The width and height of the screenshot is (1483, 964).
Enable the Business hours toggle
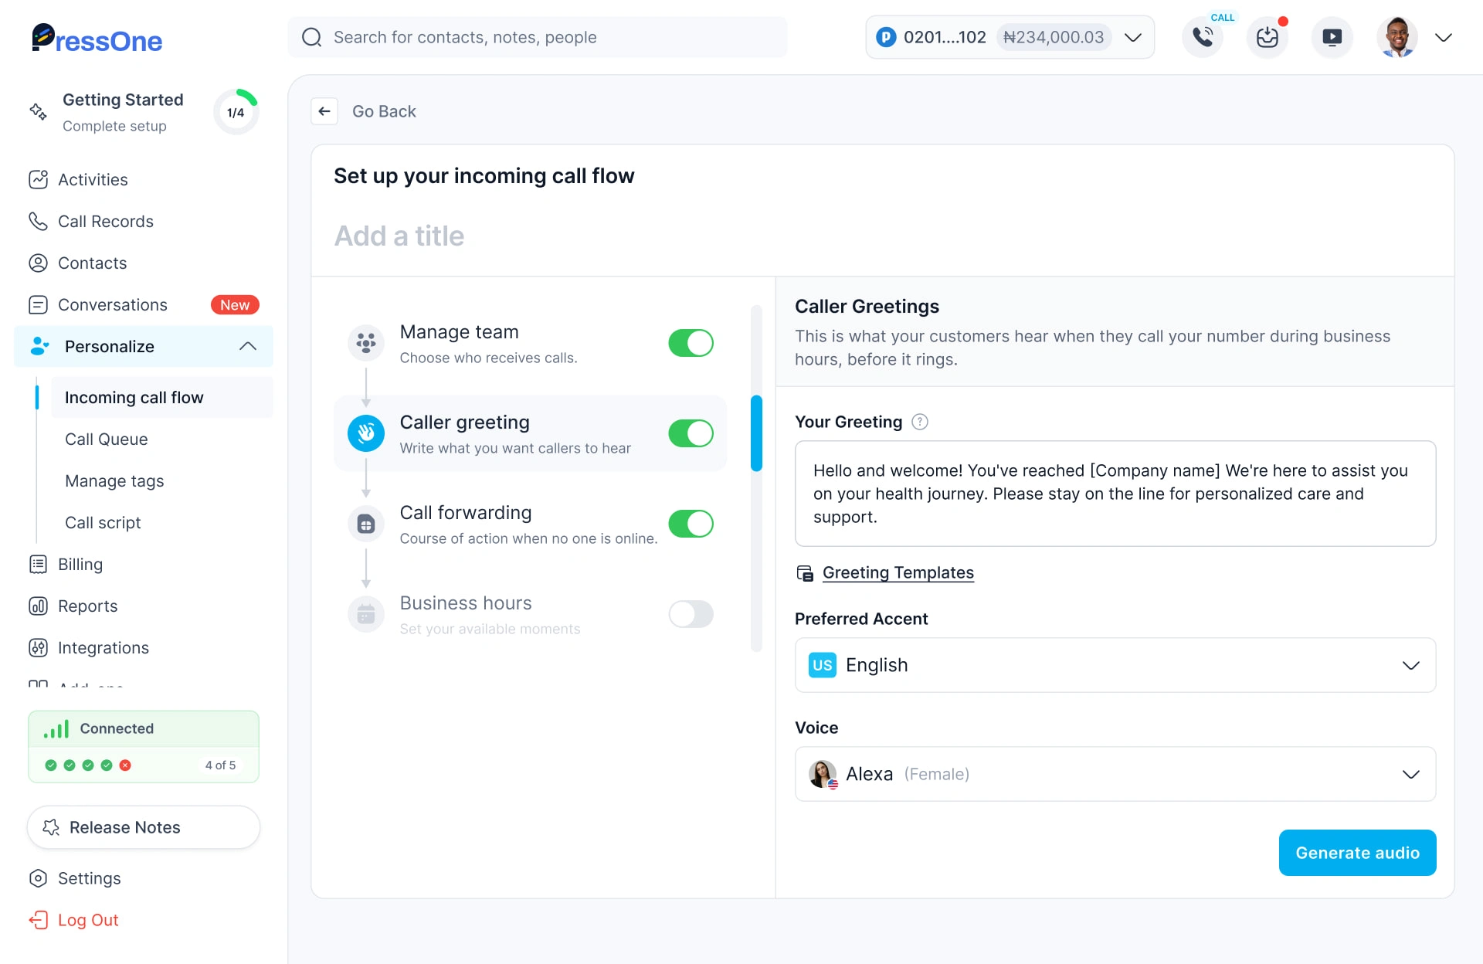pyautogui.click(x=691, y=614)
